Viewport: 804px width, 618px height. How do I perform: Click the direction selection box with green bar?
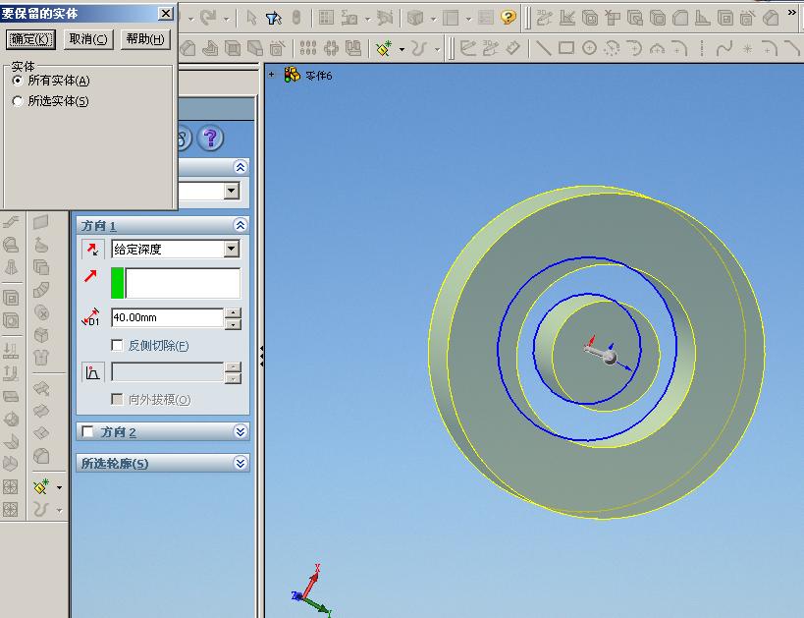point(176,283)
